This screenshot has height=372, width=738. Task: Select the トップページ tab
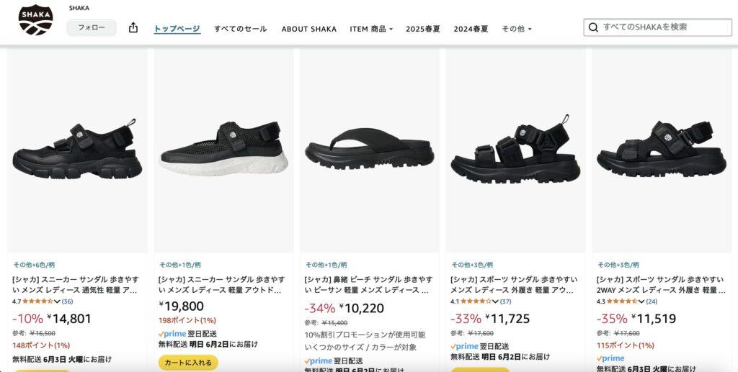pos(177,29)
